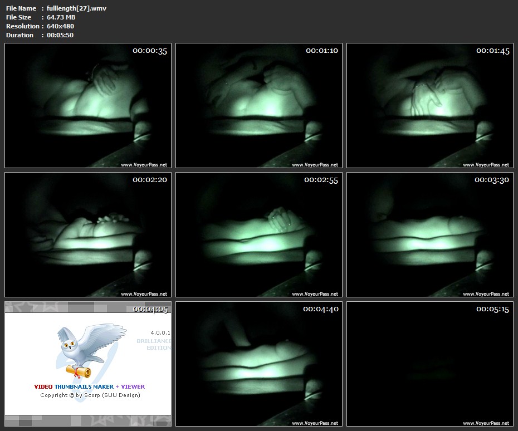Open the thumbnail marked 00:01:10

[259, 106]
